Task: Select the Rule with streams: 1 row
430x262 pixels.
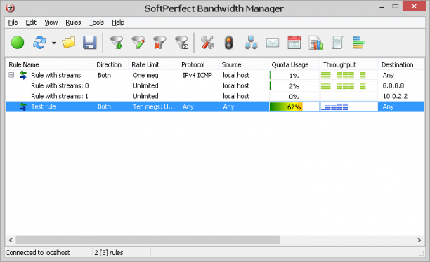Action: [215, 96]
